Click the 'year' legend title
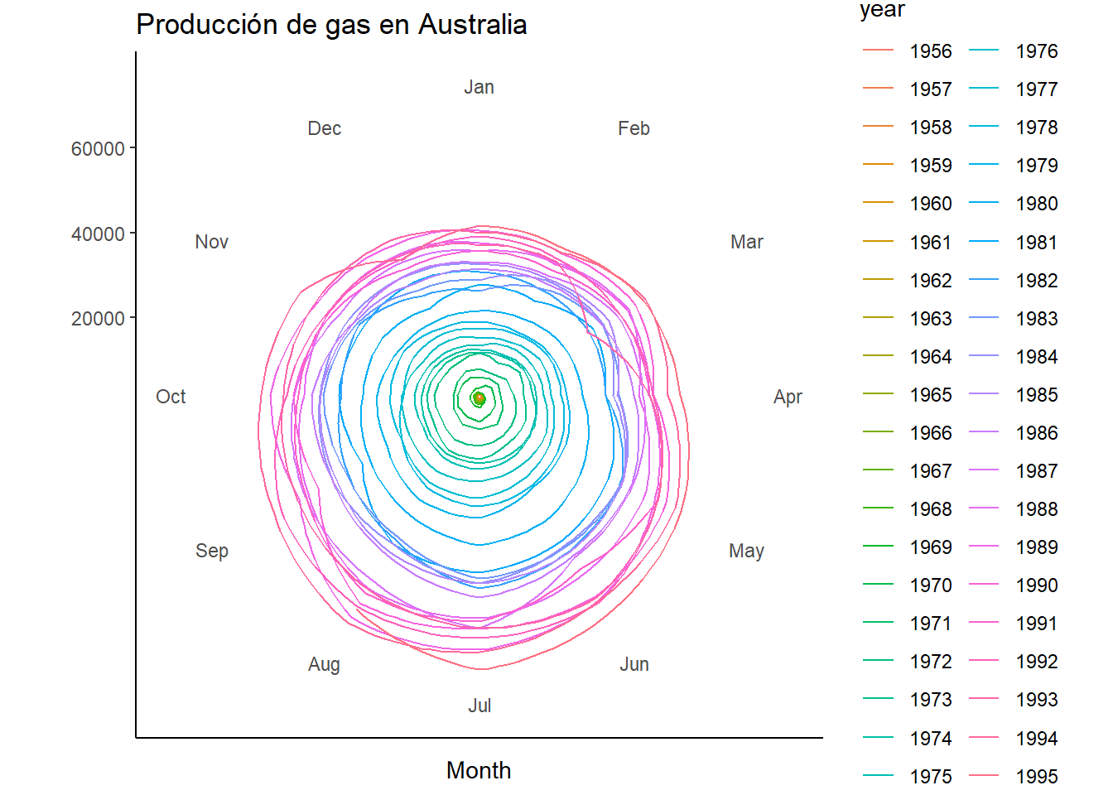 [x=882, y=10]
